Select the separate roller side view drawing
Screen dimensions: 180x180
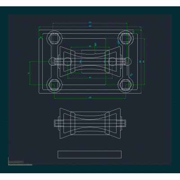click(x=90, y=123)
